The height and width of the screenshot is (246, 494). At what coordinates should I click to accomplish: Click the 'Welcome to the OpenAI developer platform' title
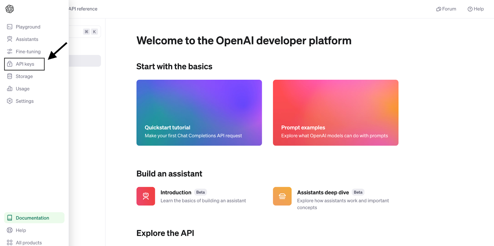click(244, 41)
